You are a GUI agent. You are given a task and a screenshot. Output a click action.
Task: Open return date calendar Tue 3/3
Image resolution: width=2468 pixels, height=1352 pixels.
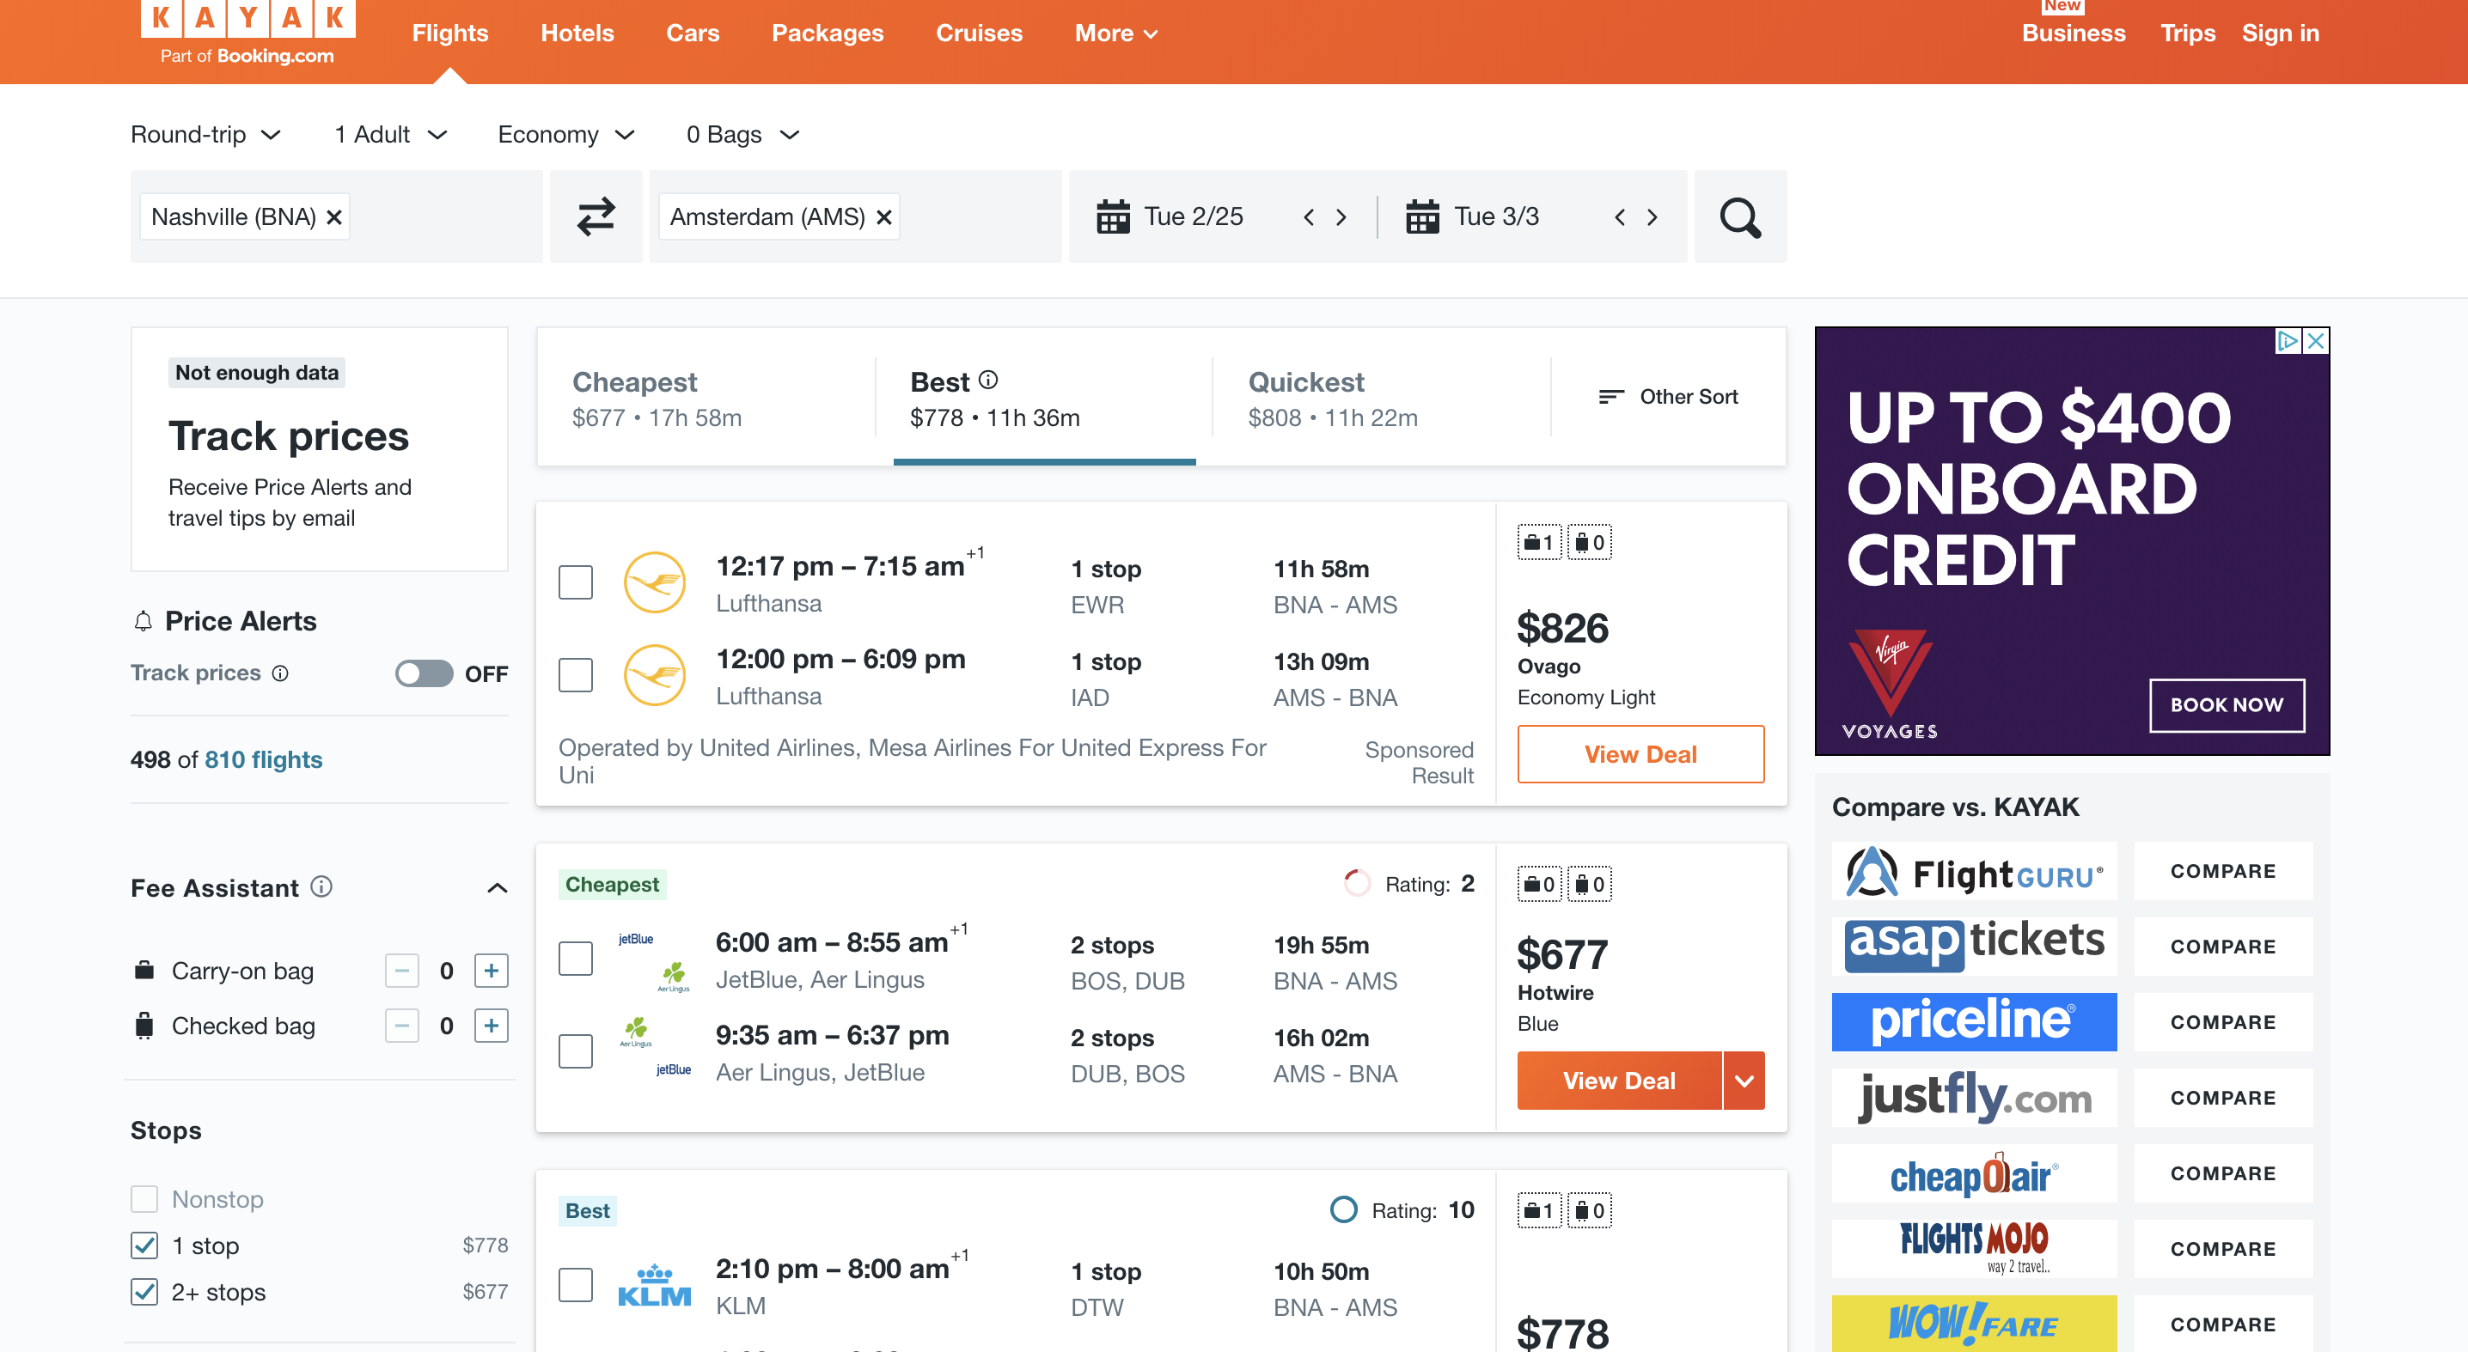coord(1473,217)
